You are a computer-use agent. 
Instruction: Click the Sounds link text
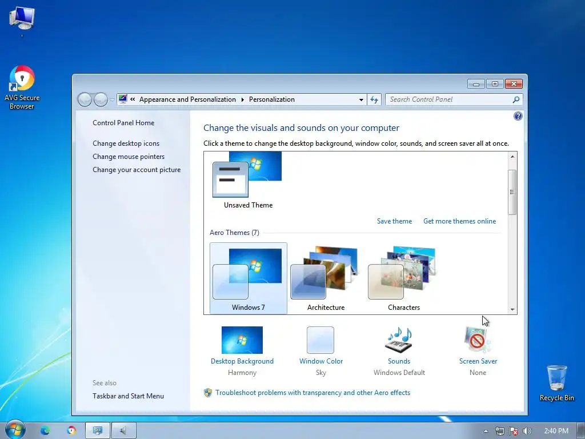point(399,361)
